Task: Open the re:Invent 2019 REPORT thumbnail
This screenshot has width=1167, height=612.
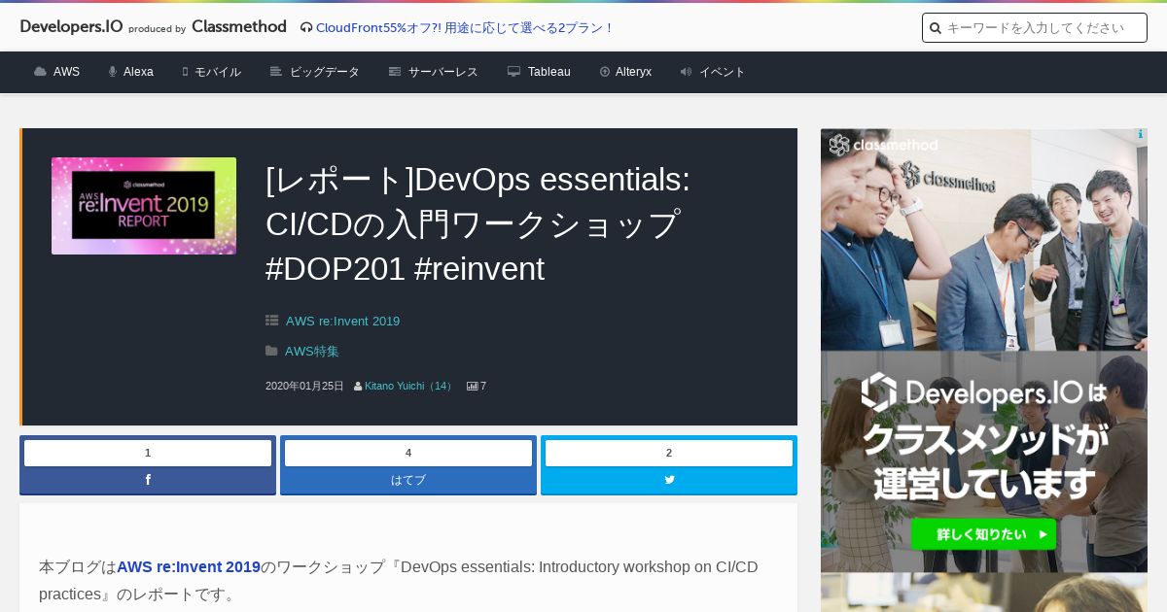Action: (144, 206)
